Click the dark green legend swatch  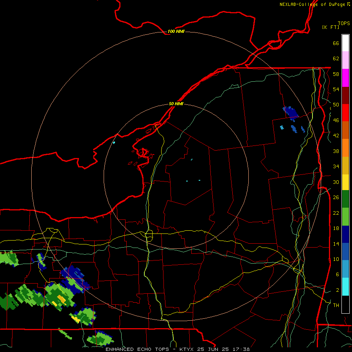(345, 199)
